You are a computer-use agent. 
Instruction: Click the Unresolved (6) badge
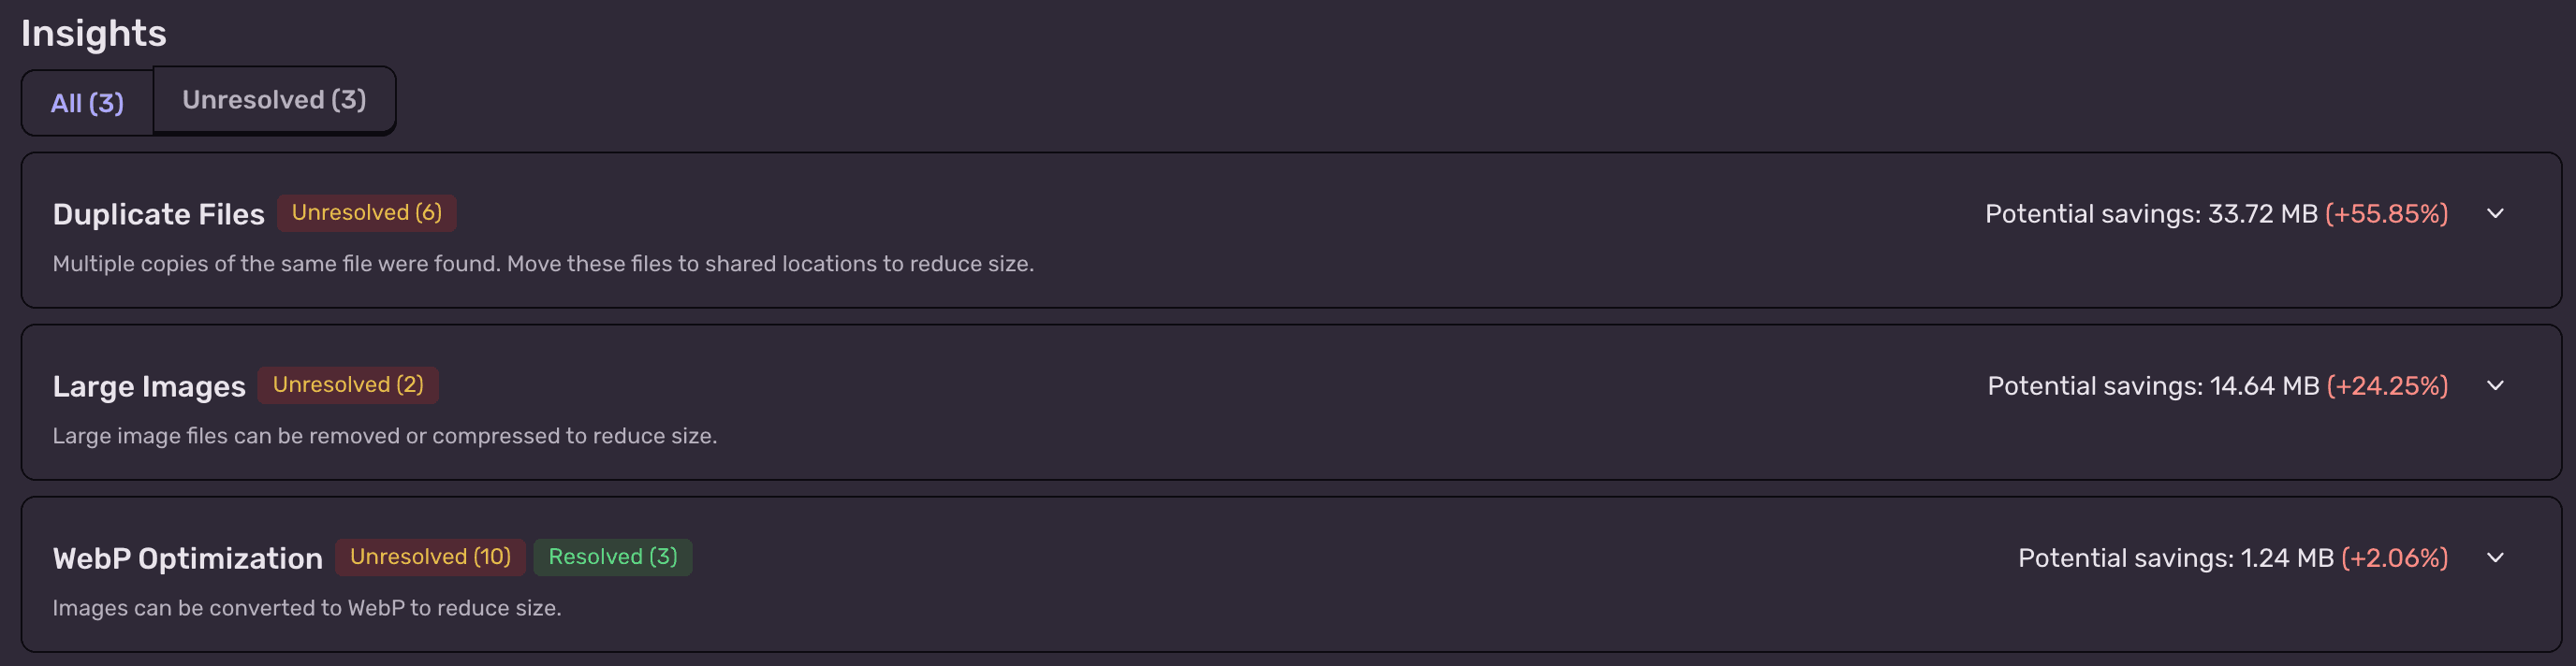click(x=367, y=213)
